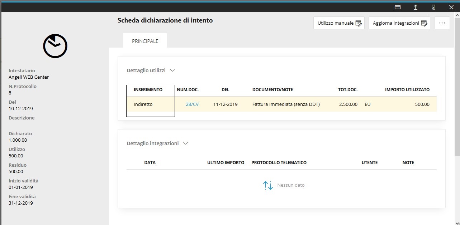Open the three-dots more options menu
This screenshot has height=225, width=460.
[442, 23]
